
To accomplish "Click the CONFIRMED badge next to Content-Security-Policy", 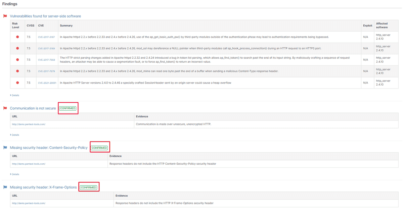I will [99, 148].
